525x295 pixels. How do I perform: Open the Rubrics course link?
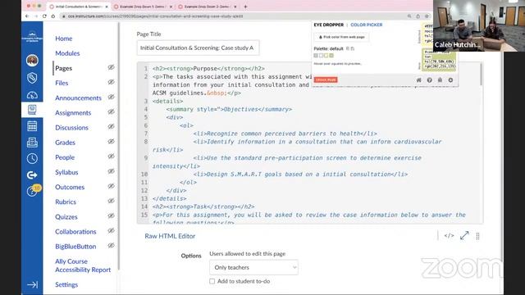tap(66, 202)
